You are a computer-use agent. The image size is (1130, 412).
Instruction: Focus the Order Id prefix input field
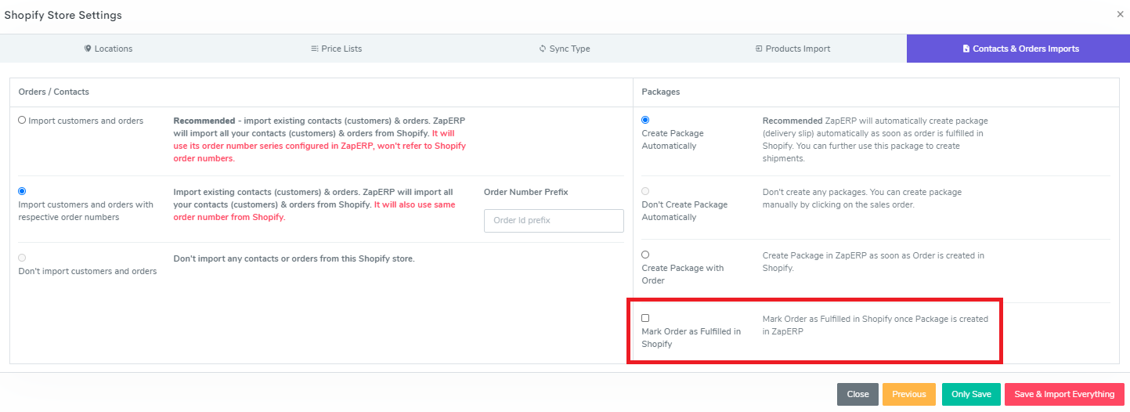554,220
